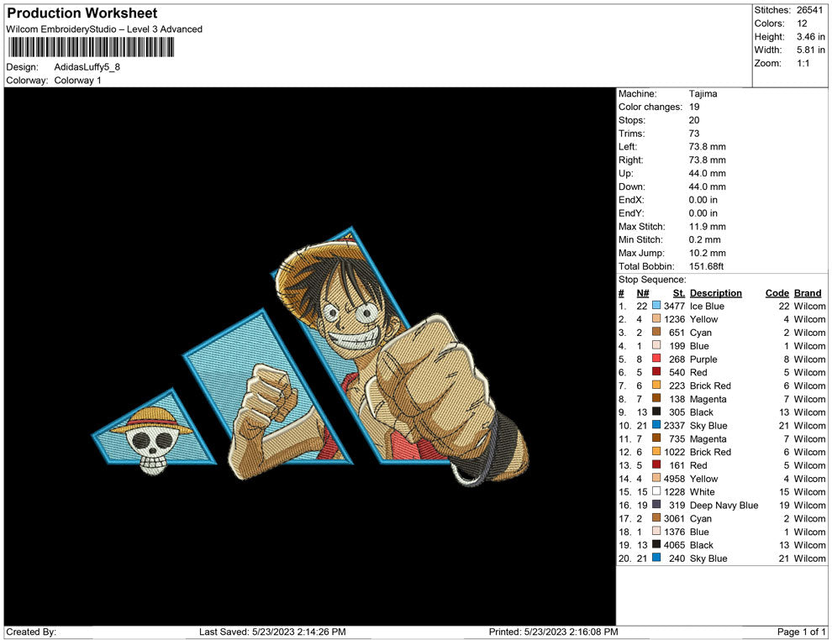Viewport: 832px width, 640px height.
Task: Click the embroidered Luffy design preview
Action: 310,356
